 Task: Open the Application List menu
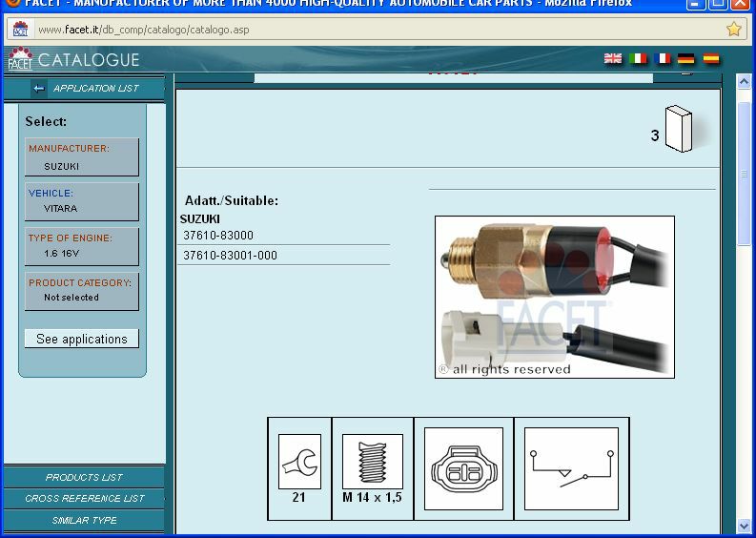[96, 89]
